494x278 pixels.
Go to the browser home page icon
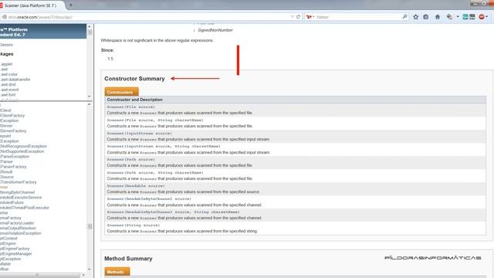[x=438, y=17]
